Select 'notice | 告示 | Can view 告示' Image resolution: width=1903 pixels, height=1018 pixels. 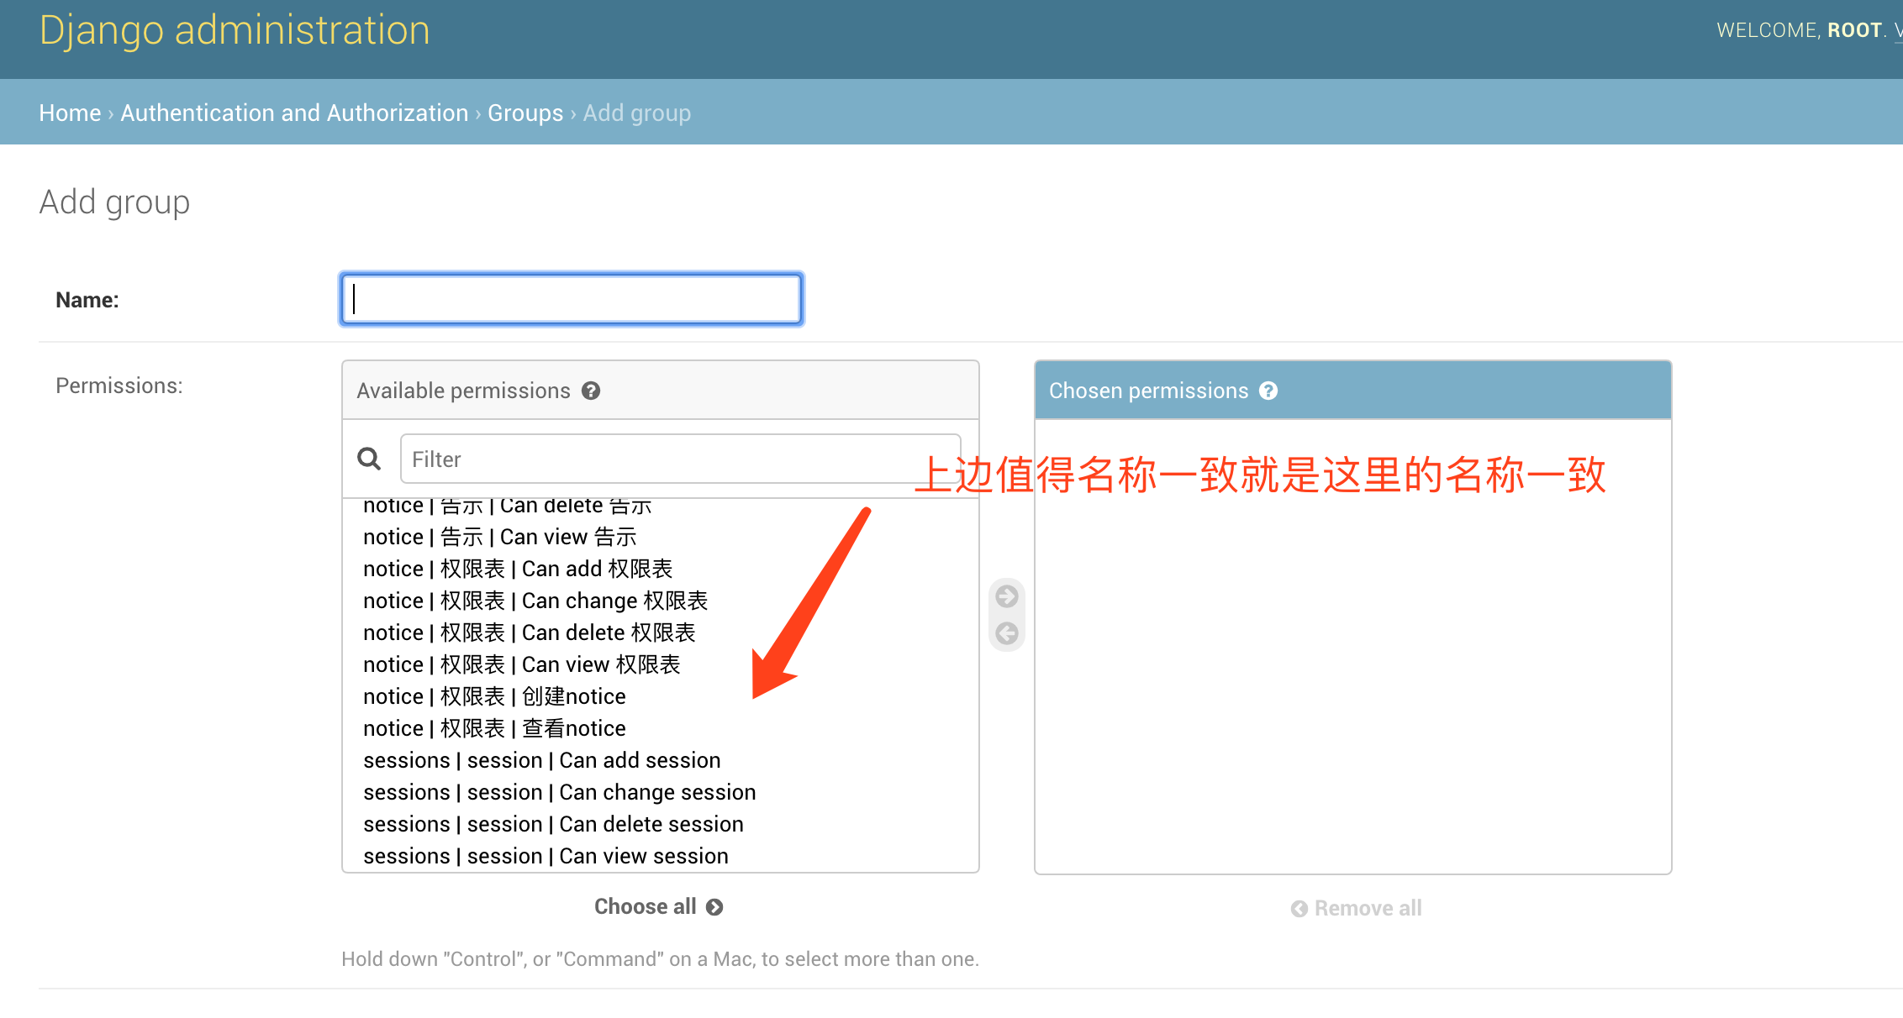click(499, 537)
